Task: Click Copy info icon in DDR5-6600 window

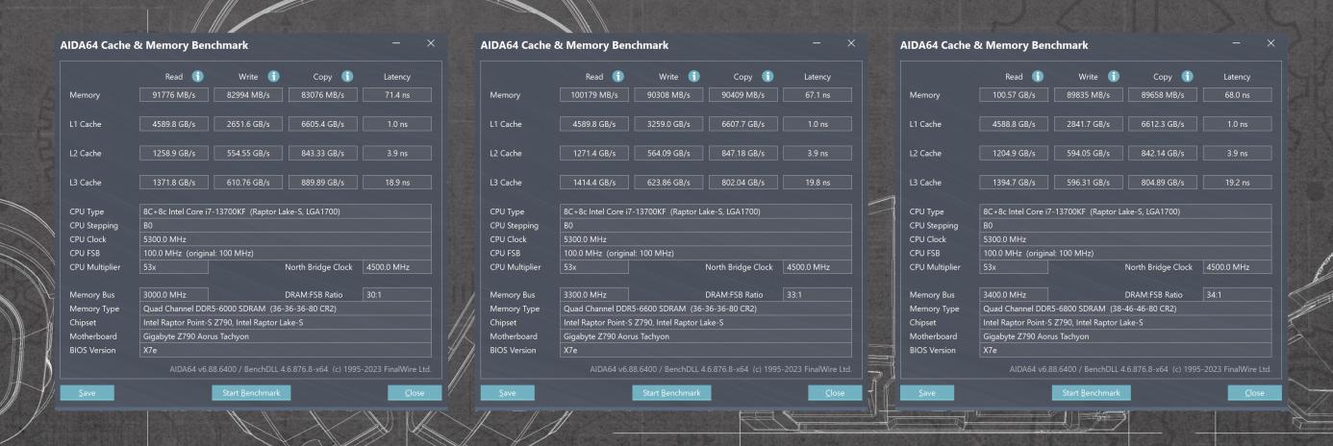Action: click(767, 76)
